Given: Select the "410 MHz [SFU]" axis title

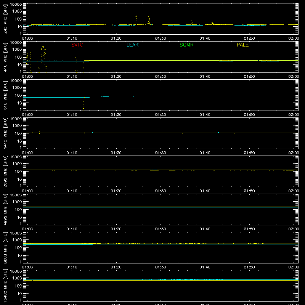Looking at the screenshot, I should click(x=5, y=57).
